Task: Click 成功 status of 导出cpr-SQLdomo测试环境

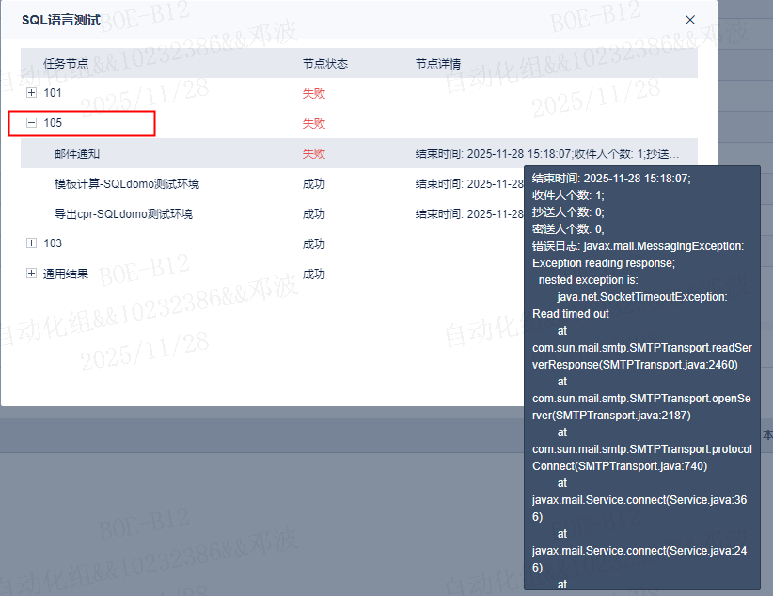Action: click(x=313, y=214)
